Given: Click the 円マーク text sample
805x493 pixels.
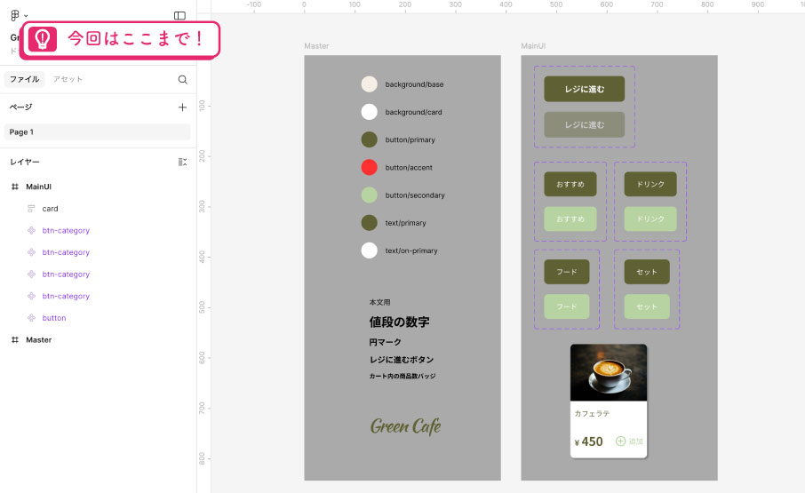Looking at the screenshot, I should tap(385, 342).
